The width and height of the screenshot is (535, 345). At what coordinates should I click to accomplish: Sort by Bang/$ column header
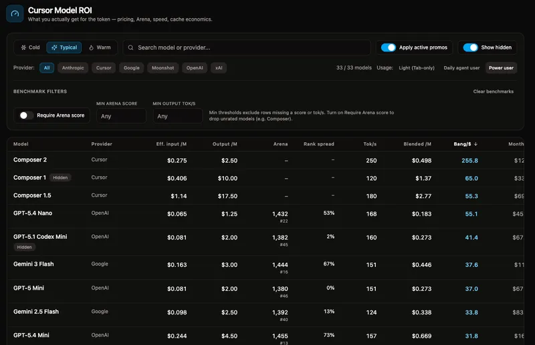click(462, 144)
